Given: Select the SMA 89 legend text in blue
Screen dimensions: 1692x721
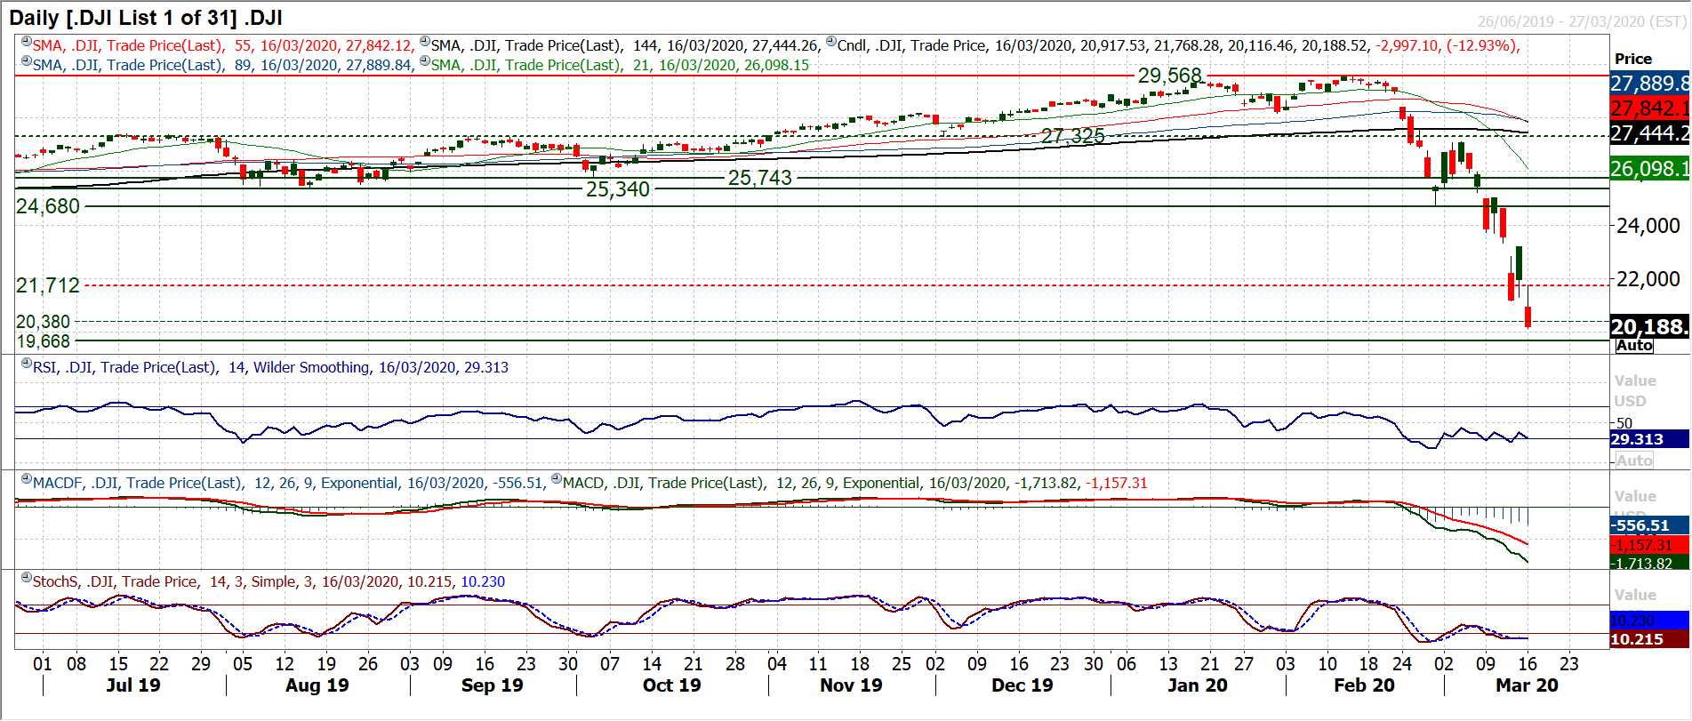Looking at the screenshot, I should [x=223, y=65].
